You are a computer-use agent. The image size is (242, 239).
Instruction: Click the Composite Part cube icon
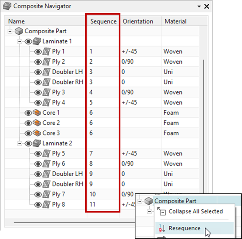coord(19,31)
